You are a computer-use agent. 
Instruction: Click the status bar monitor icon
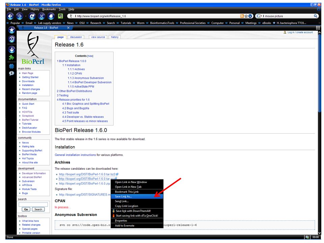(x=307, y=237)
